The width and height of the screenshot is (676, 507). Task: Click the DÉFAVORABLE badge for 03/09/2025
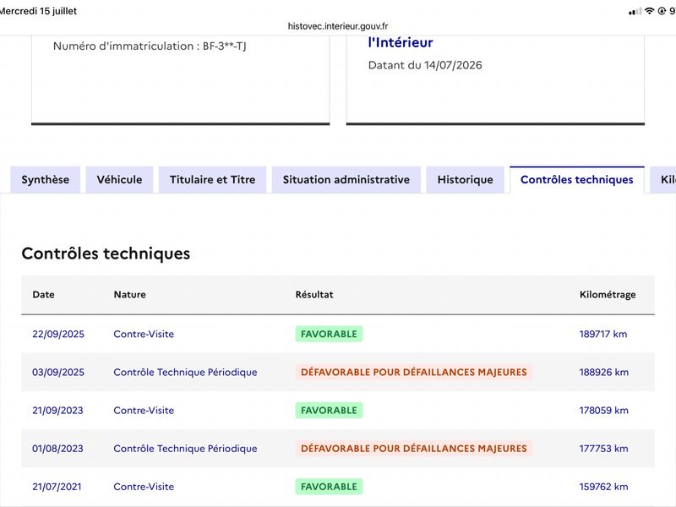[414, 372]
